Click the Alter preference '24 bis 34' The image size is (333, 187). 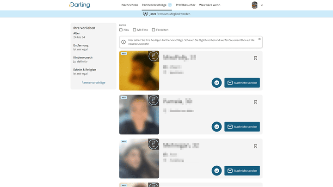(79, 37)
